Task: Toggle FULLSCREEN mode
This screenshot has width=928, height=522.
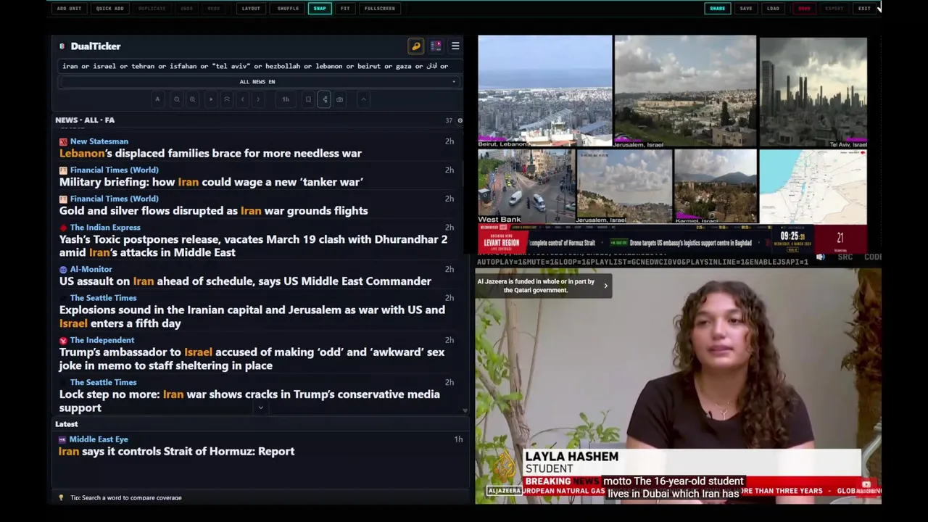Action: 380,9
